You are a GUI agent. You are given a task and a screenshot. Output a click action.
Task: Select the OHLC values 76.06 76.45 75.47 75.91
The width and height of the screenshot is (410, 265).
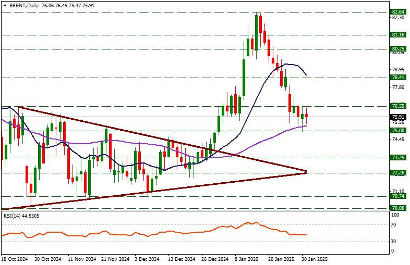coord(68,6)
